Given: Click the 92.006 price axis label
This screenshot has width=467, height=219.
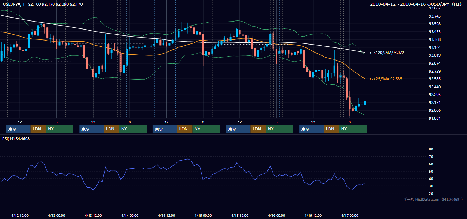Looking at the screenshot, I should click(434, 111).
